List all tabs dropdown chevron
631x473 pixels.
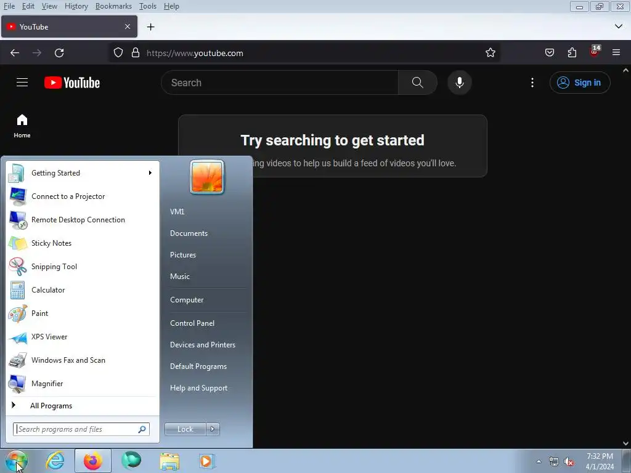(x=619, y=26)
